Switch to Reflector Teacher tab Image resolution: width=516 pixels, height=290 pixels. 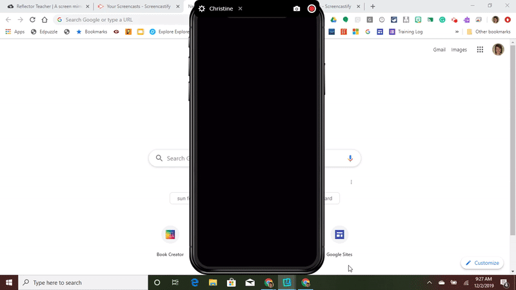click(x=49, y=6)
